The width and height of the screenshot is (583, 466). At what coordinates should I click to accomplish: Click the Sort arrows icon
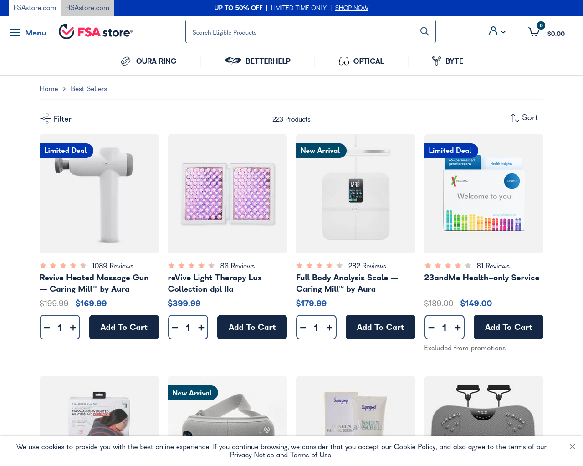point(515,118)
